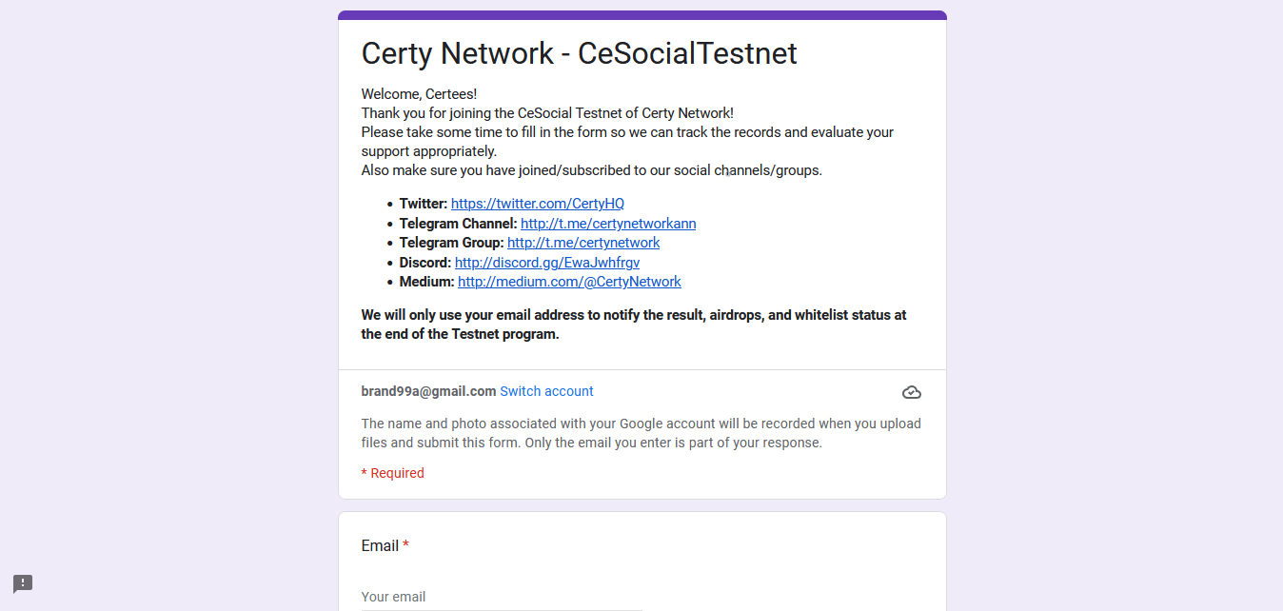Select the brand99a@gmail.com account address text
Screen dimensions: 1283x611
428,391
